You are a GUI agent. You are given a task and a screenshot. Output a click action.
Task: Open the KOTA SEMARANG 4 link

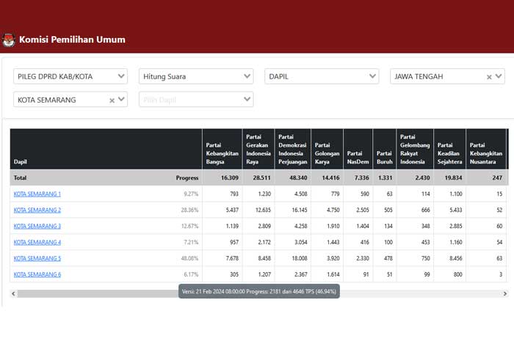[x=37, y=242]
